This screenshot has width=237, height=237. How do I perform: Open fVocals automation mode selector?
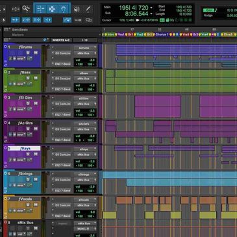pyautogui.click(x=21, y=210)
